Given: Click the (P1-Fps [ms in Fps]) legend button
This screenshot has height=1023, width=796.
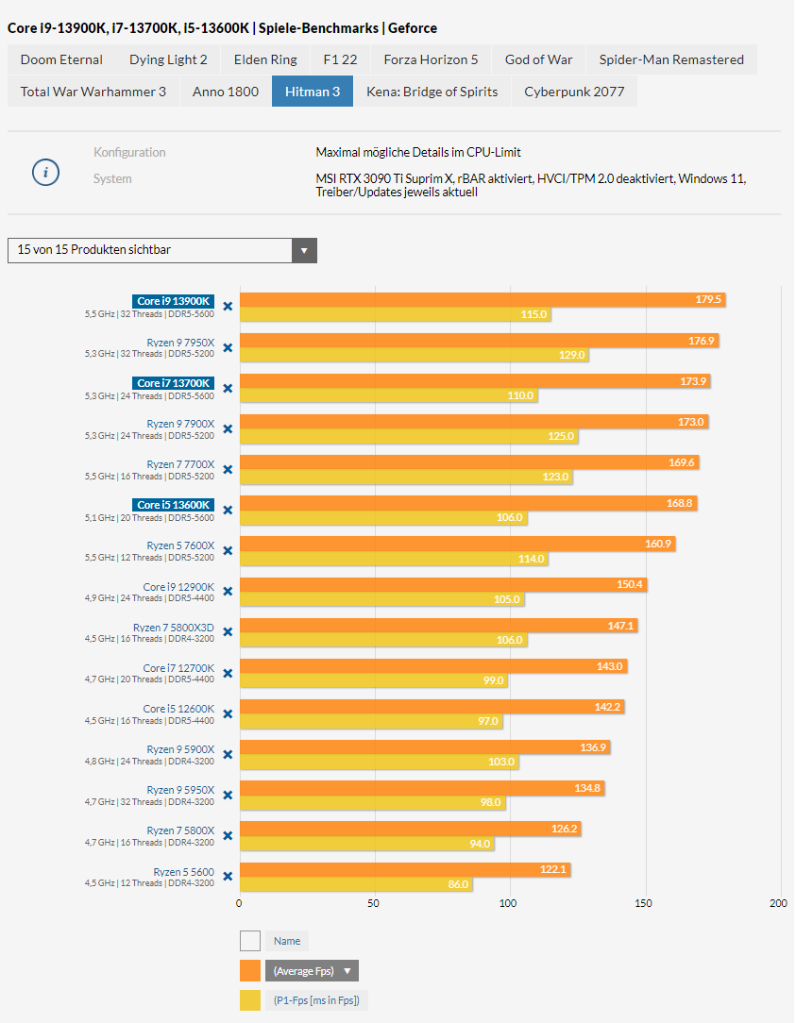Looking at the screenshot, I should point(316,1000).
